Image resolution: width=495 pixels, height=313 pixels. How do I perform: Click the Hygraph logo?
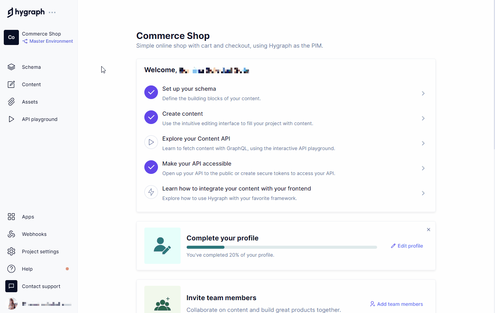tap(26, 12)
